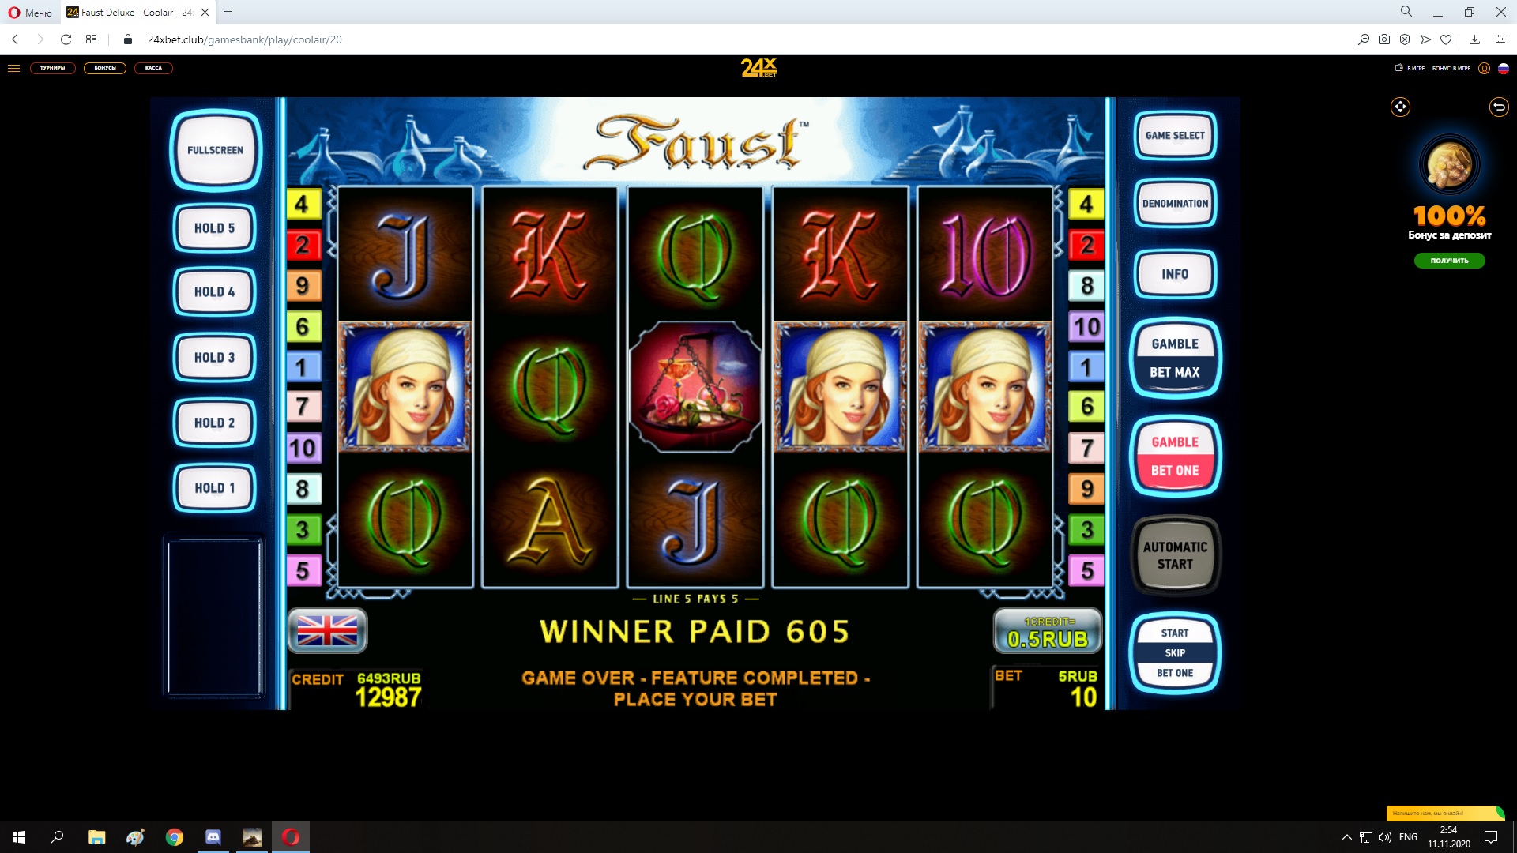Toggle the HOLD 3 button
Image resolution: width=1517 pixels, height=853 pixels.
[215, 357]
